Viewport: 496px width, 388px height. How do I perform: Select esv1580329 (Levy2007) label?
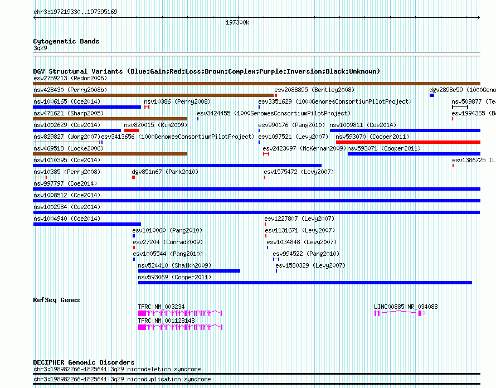310,265
